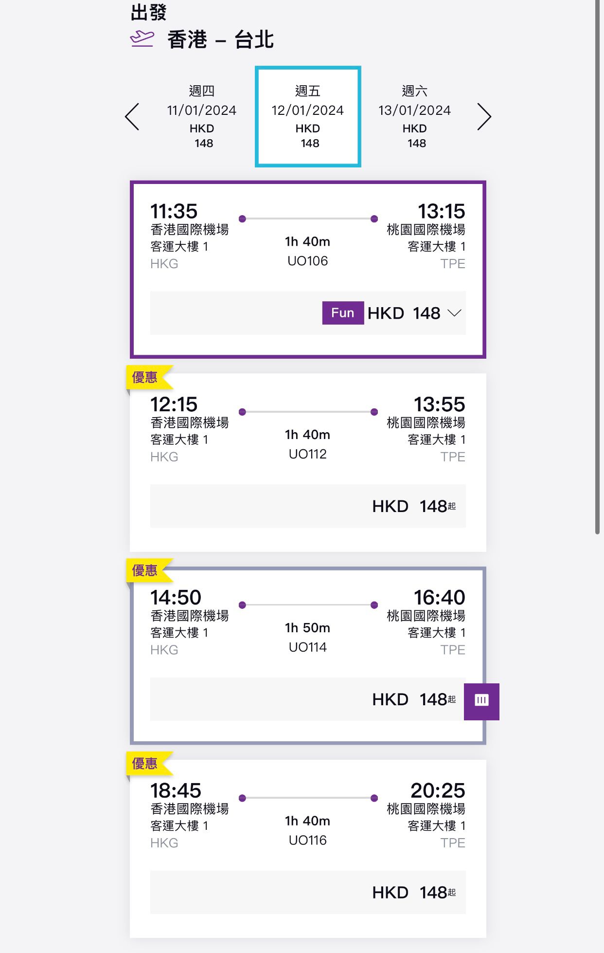Go to previous dates with left arrow

132,117
